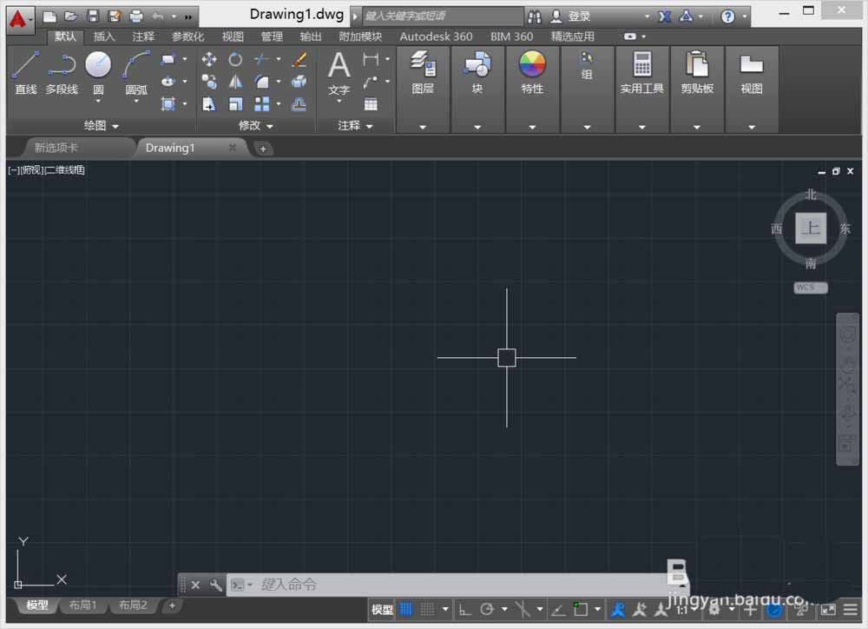Expand the 图层 panel dropdown arrow
The width and height of the screenshot is (868, 629).
423,127
